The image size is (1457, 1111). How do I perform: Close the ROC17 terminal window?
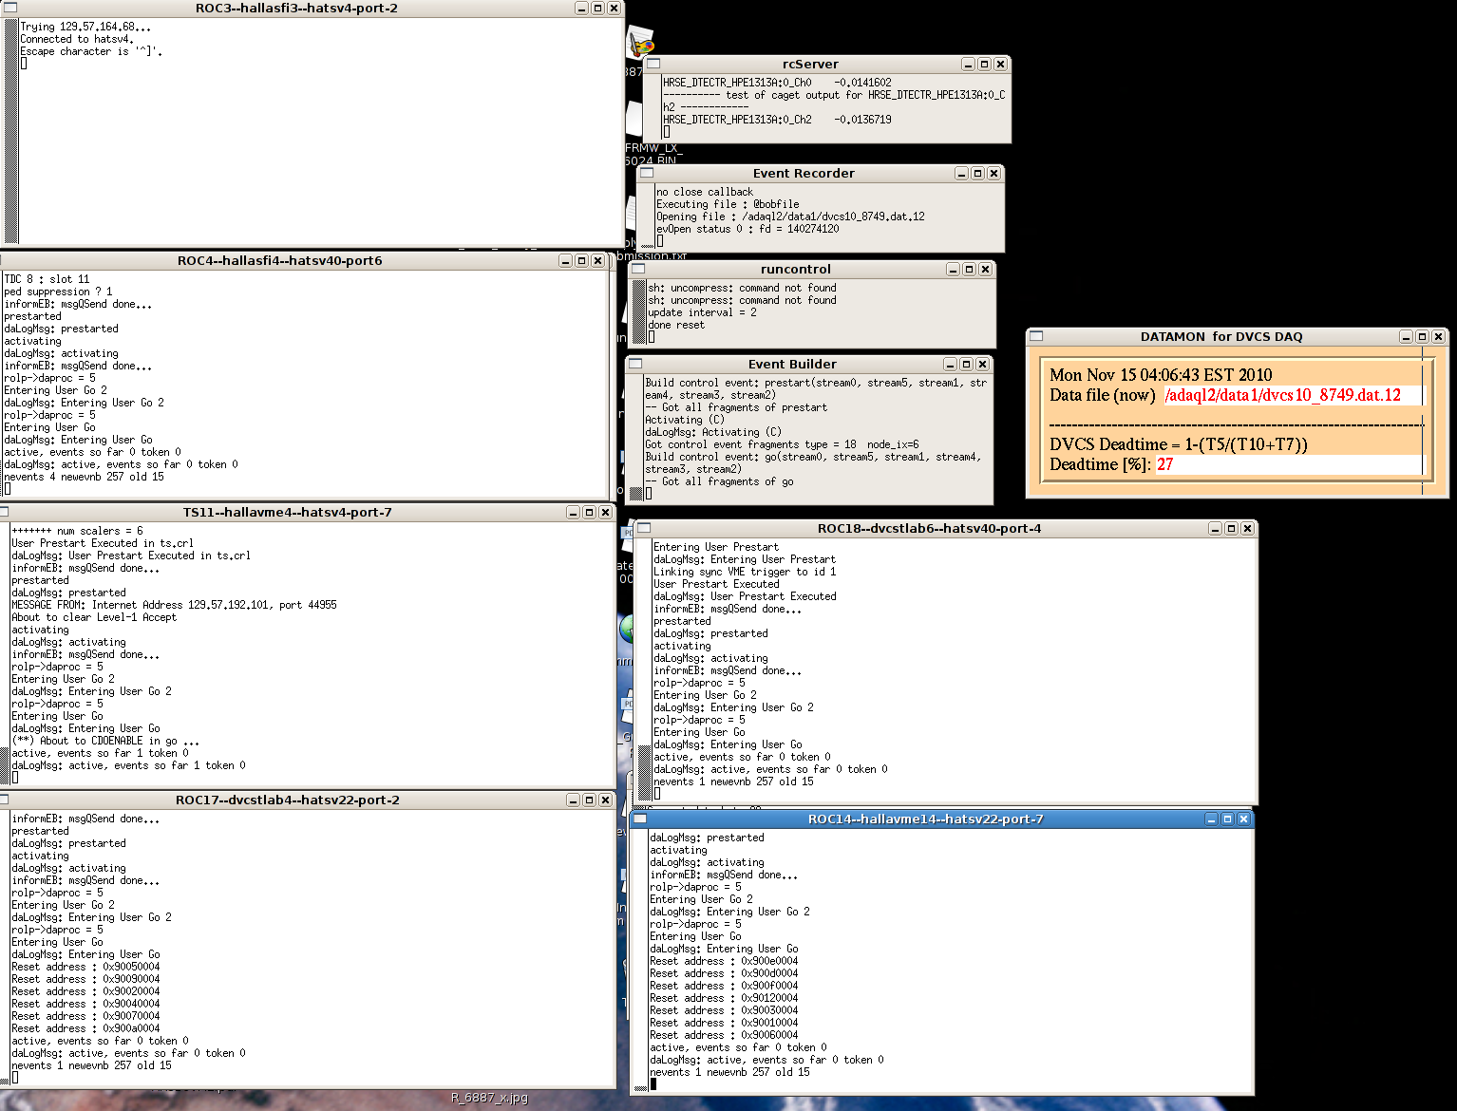605,800
